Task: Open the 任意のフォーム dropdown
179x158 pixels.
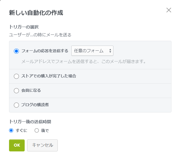Action: (92, 51)
